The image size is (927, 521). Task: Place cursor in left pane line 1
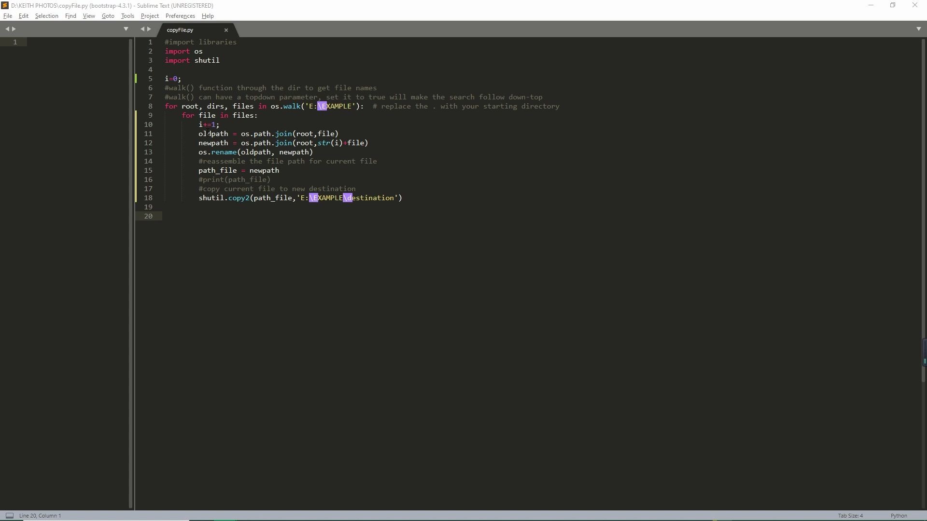point(72,42)
